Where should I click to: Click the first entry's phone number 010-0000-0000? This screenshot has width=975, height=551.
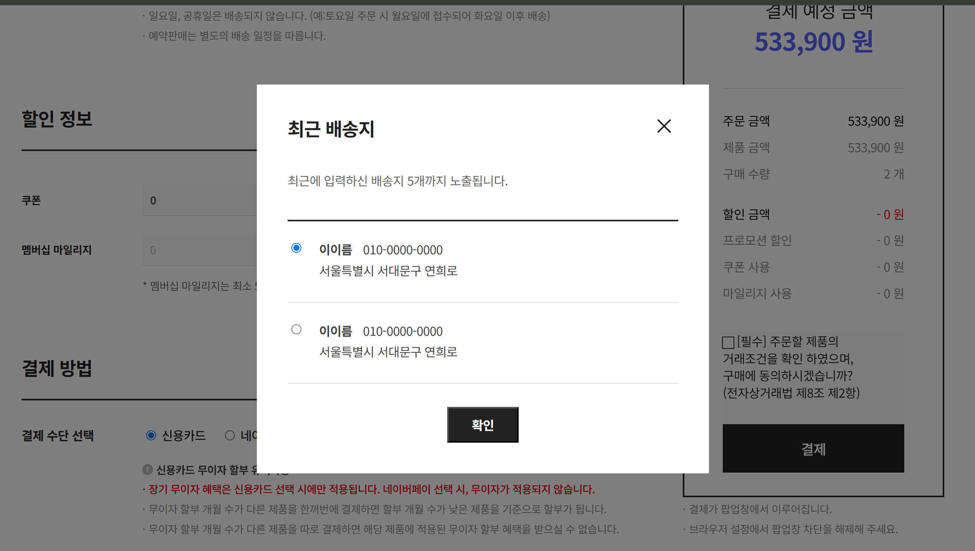[x=403, y=250]
